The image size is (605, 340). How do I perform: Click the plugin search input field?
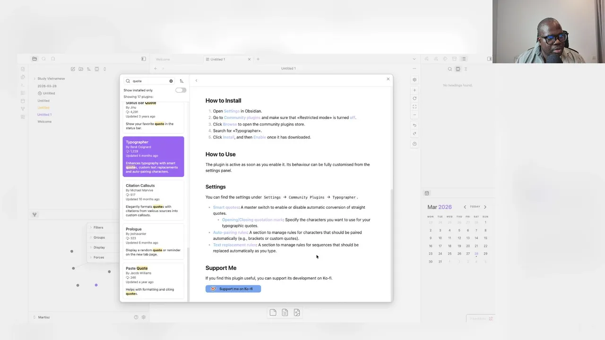149,81
